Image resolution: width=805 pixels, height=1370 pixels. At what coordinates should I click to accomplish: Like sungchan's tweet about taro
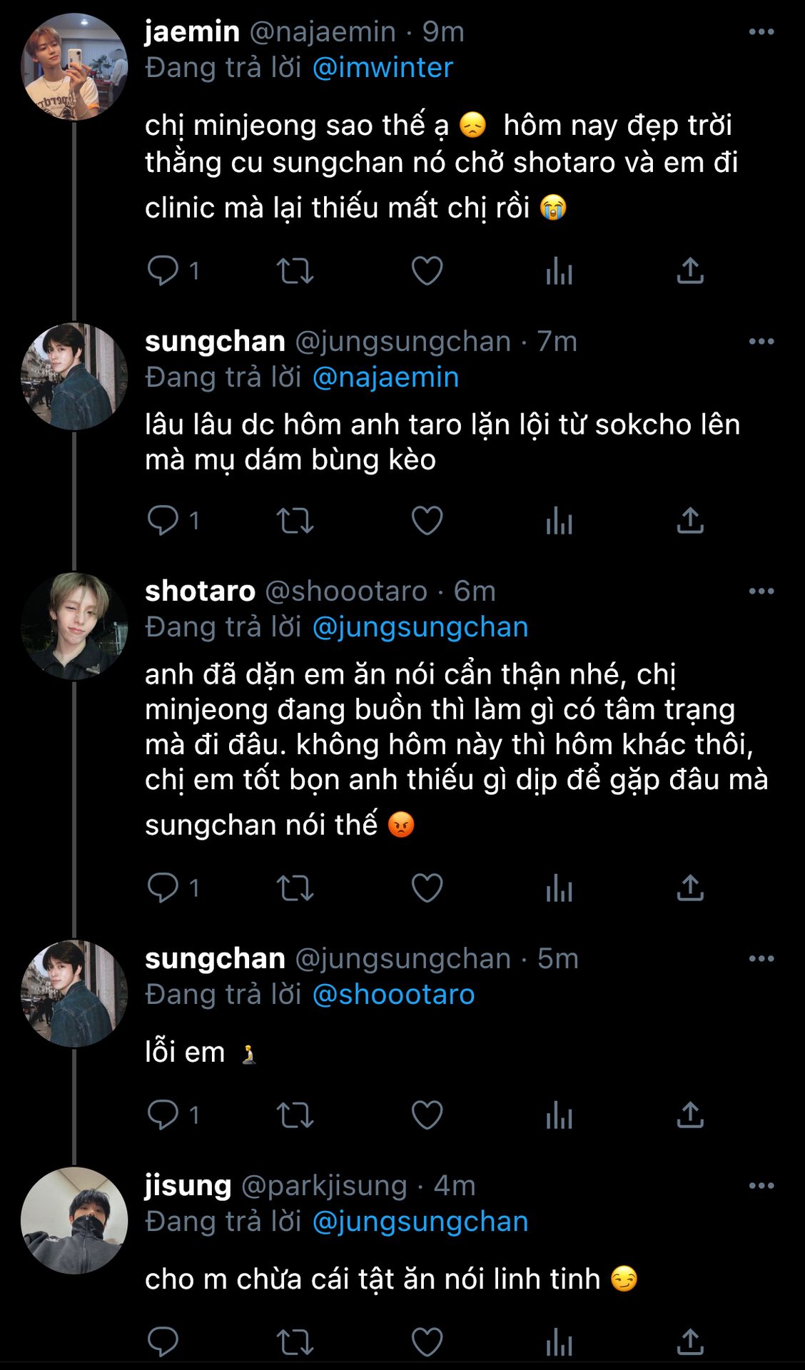coord(427,521)
